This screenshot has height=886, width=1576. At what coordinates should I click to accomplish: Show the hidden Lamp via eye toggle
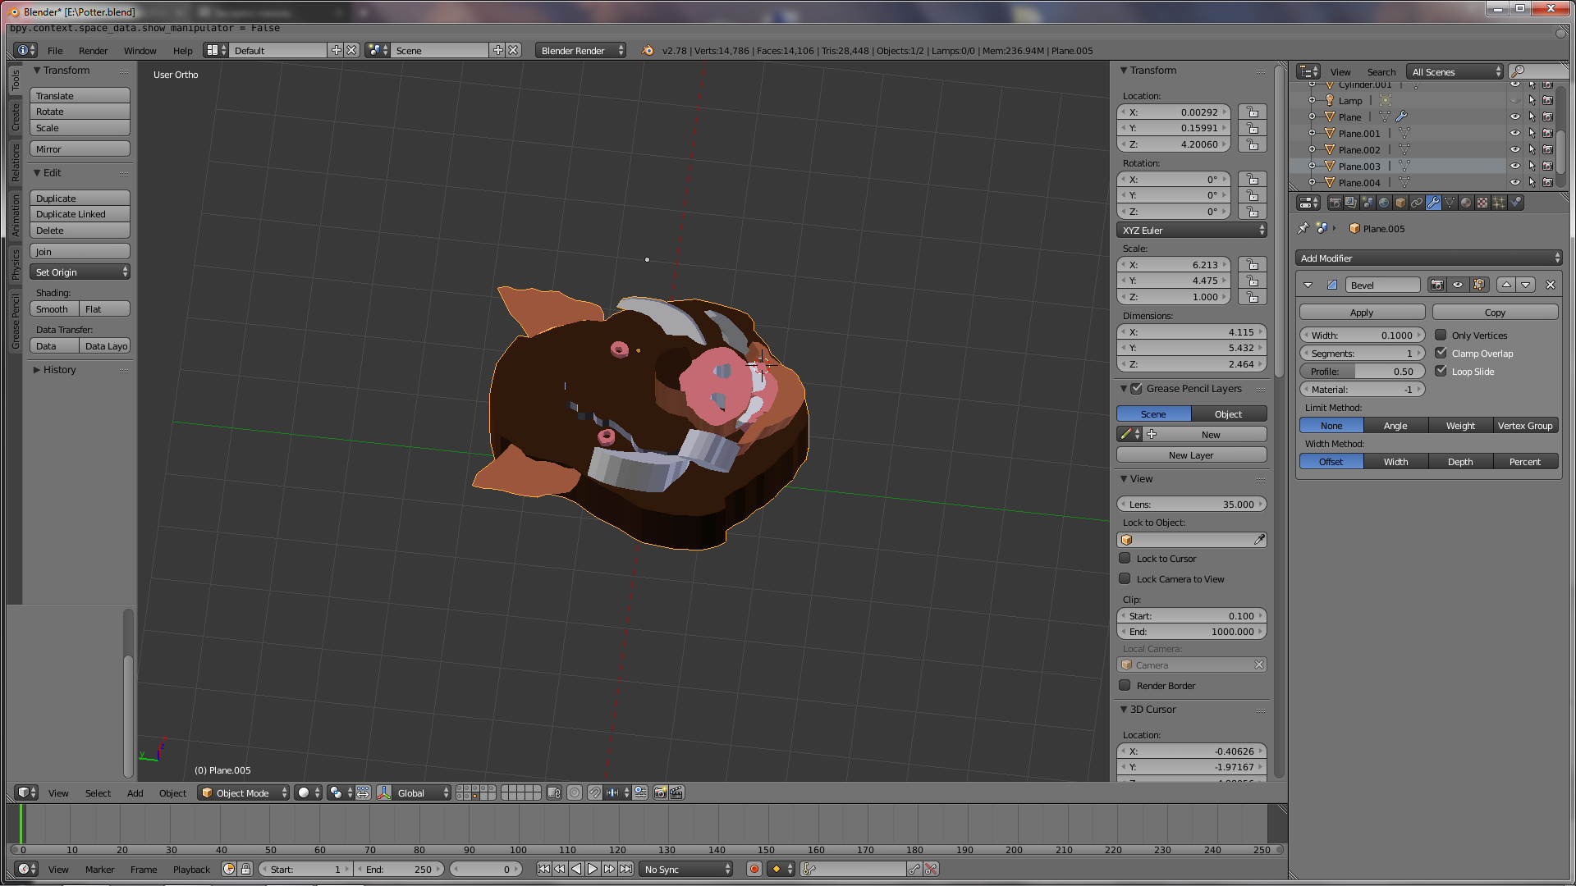coord(1515,100)
